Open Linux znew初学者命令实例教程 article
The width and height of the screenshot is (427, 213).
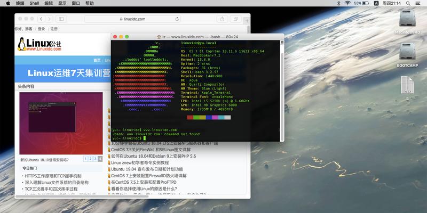(x=140, y=163)
